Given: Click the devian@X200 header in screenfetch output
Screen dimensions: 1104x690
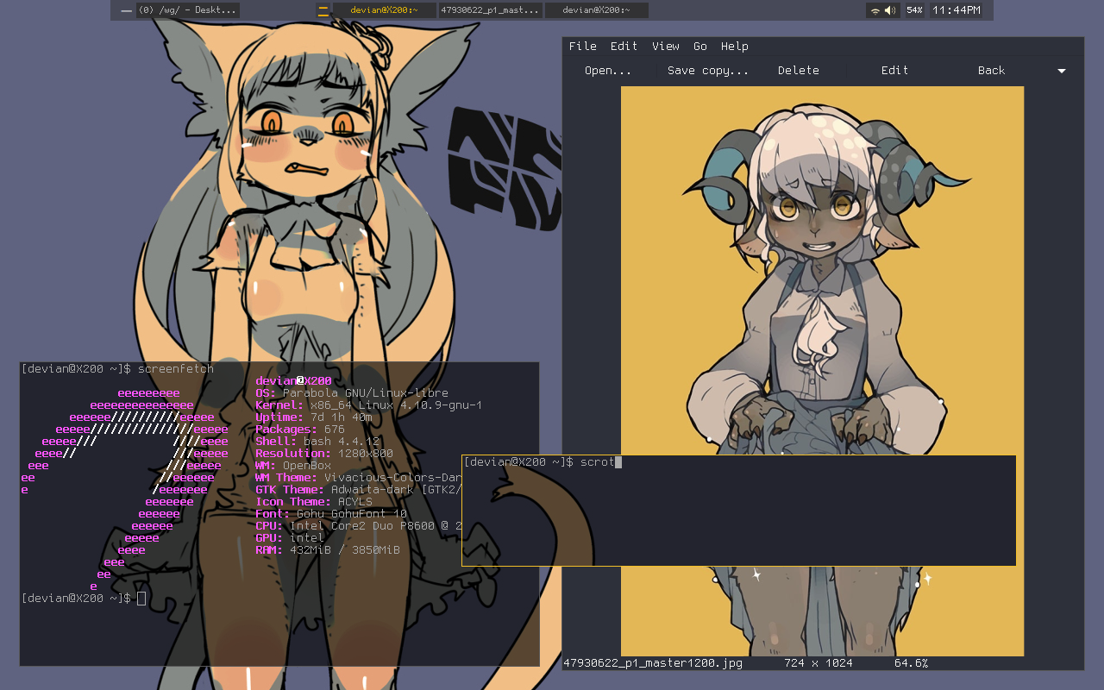Looking at the screenshot, I should [x=293, y=381].
